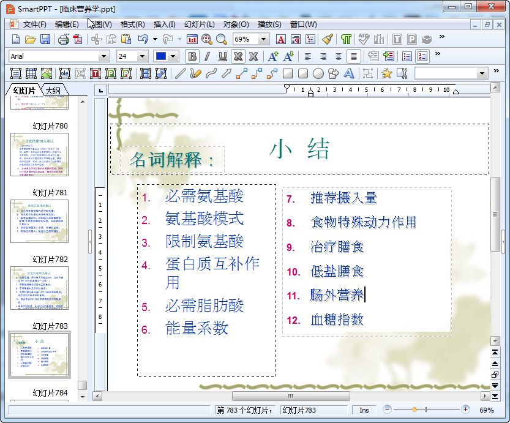This screenshot has height=423, width=510.
Task: Click the Copy icon
Action: [x=111, y=39]
